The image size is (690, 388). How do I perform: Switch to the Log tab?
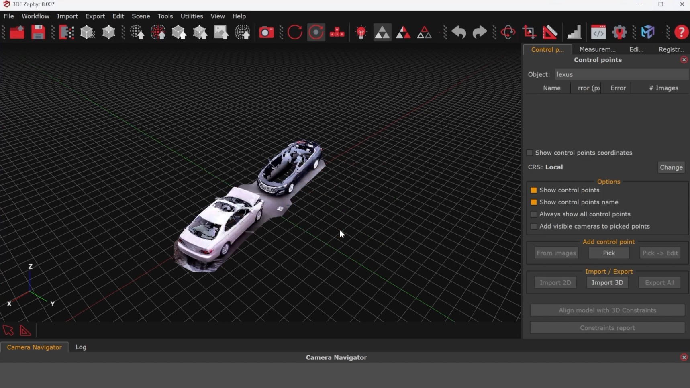81,347
